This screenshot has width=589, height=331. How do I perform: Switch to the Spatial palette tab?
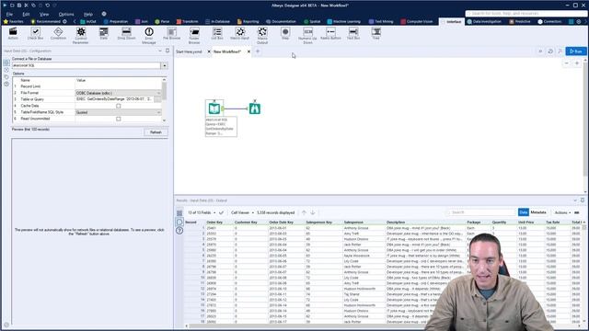tap(312, 21)
